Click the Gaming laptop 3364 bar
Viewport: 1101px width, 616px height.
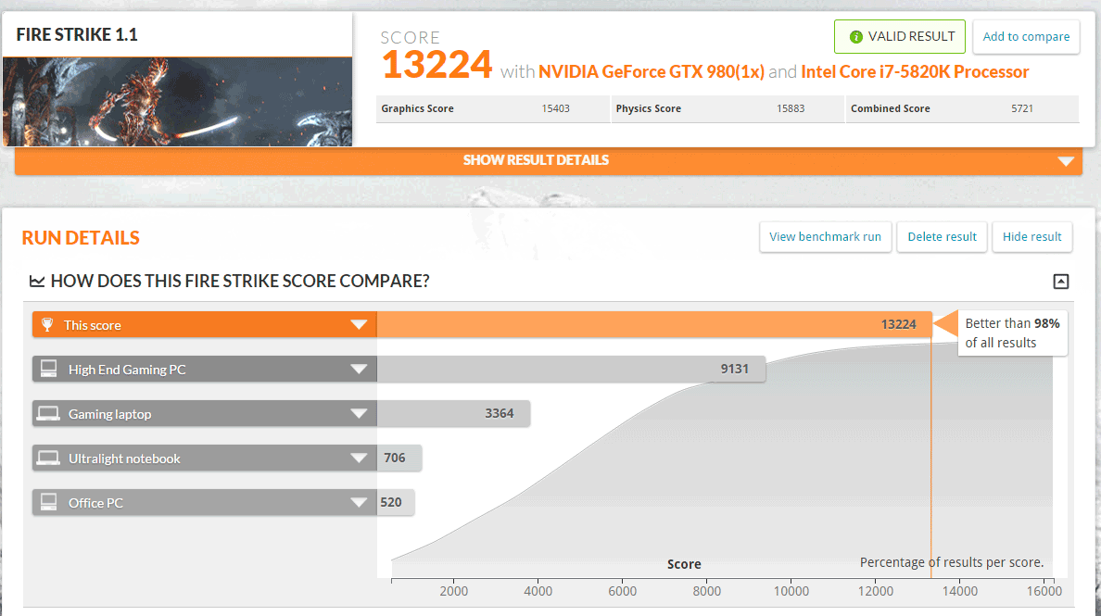[x=453, y=414]
